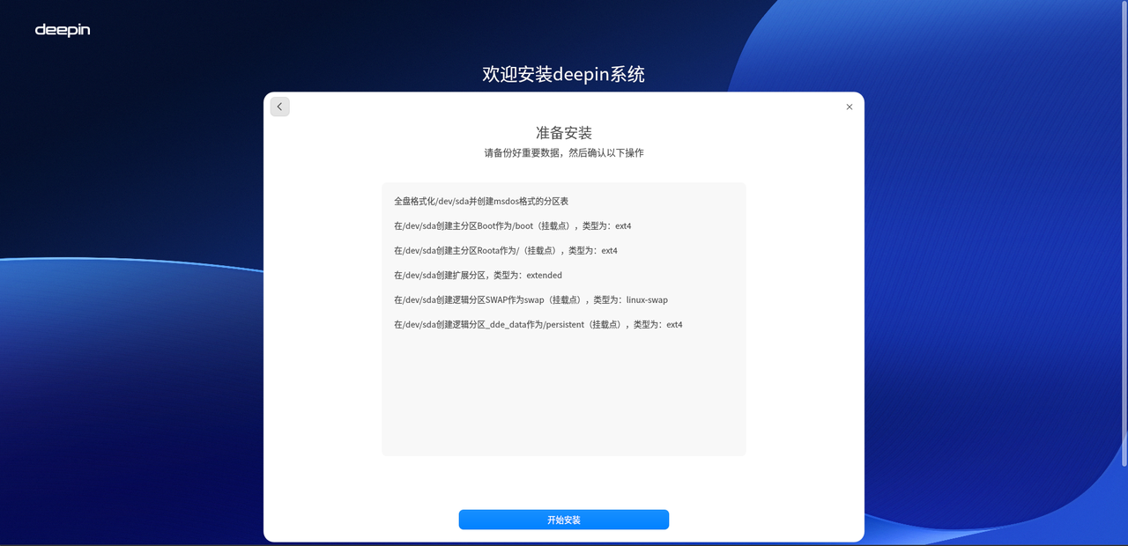Select the extended partition creation line

pos(478,276)
